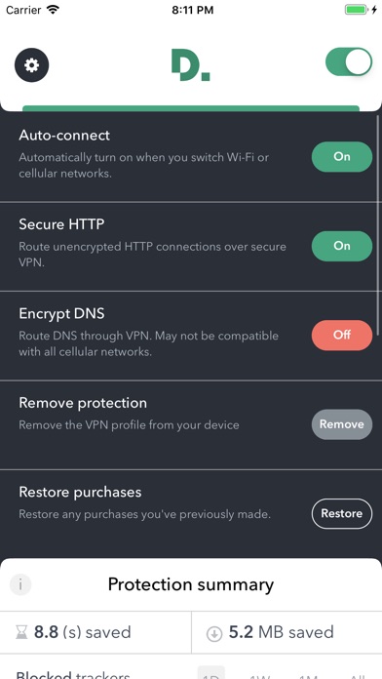Click the green progress bar below header

191,108
